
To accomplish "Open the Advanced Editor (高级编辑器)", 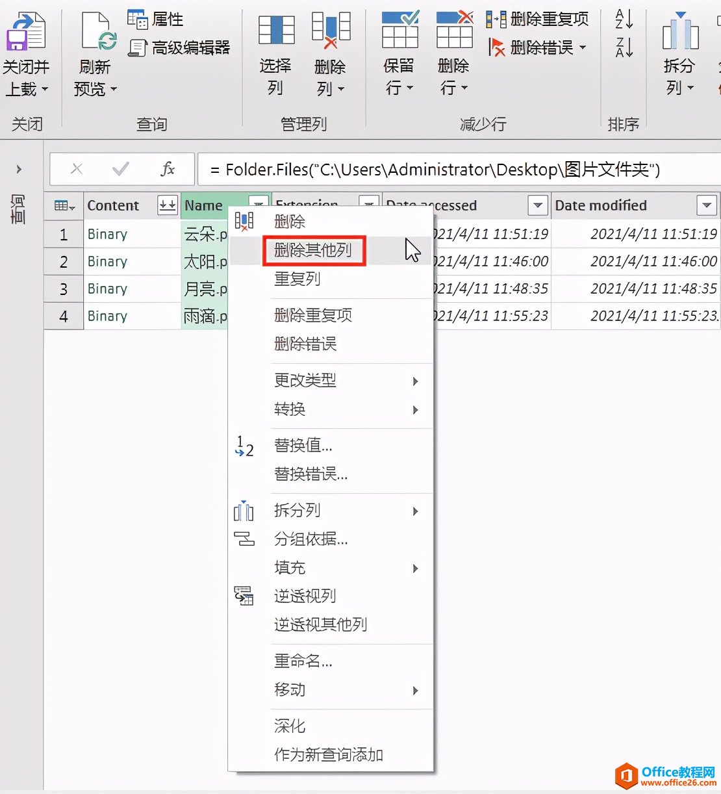I will [x=179, y=47].
